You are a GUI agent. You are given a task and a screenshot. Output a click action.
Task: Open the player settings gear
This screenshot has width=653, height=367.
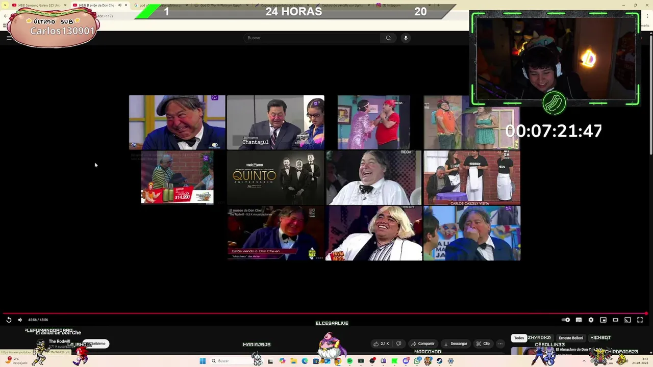591,320
